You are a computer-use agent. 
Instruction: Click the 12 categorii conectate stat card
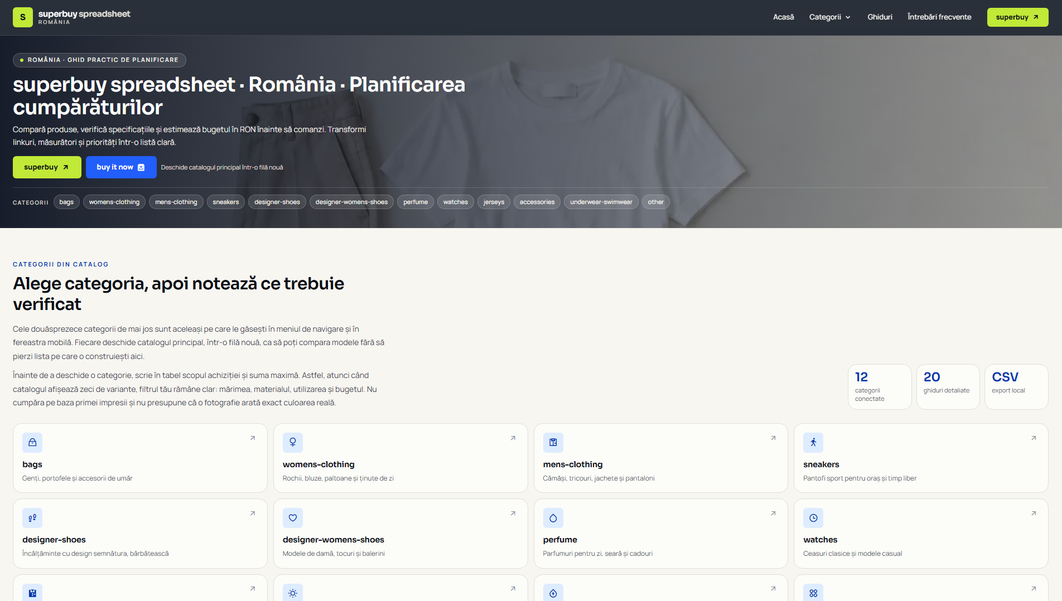point(880,387)
